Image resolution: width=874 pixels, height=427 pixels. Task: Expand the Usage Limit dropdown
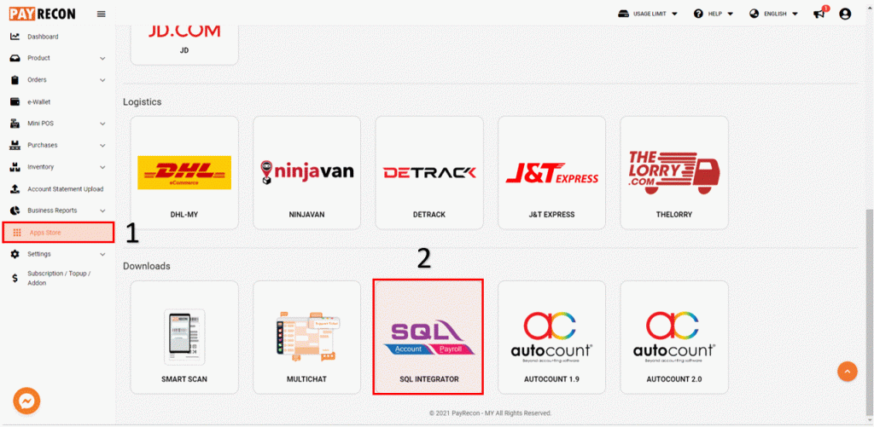[648, 14]
